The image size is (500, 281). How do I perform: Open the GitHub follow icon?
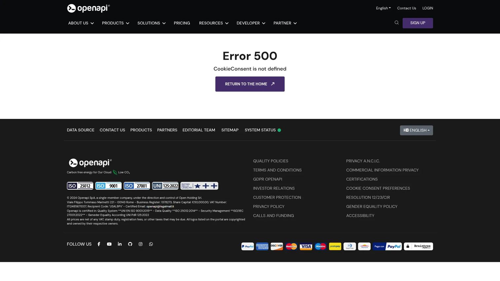click(130, 244)
